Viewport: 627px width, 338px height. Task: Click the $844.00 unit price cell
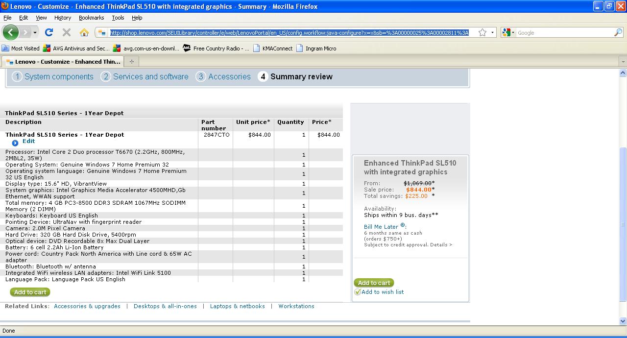259,135
